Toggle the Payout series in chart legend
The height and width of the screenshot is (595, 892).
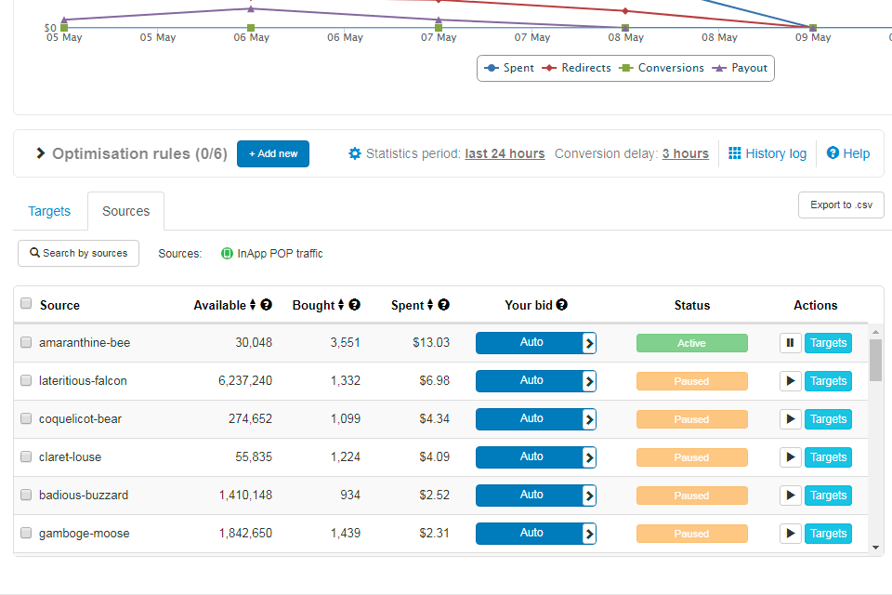[x=741, y=68]
